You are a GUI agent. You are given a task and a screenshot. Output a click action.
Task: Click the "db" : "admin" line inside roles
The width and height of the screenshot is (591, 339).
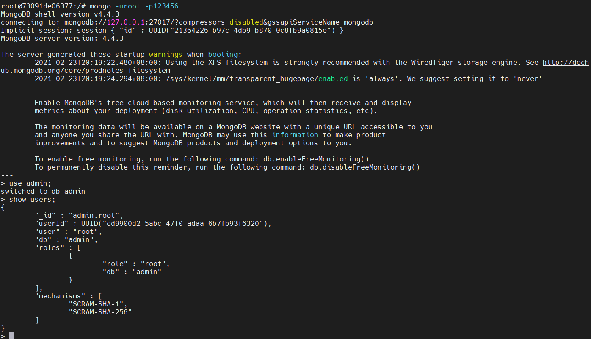click(132, 272)
